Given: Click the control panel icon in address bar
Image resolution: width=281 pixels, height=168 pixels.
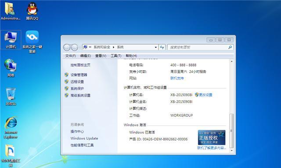Looking at the screenshot, I should 85,47.
